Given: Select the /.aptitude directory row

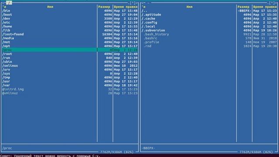Looking at the screenshot, I should [209, 14].
